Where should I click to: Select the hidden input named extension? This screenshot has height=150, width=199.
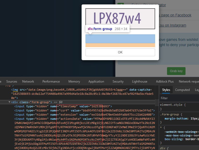84,115
